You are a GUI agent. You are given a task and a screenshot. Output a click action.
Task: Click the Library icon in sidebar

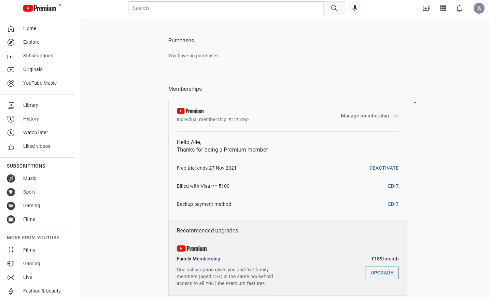(11, 105)
